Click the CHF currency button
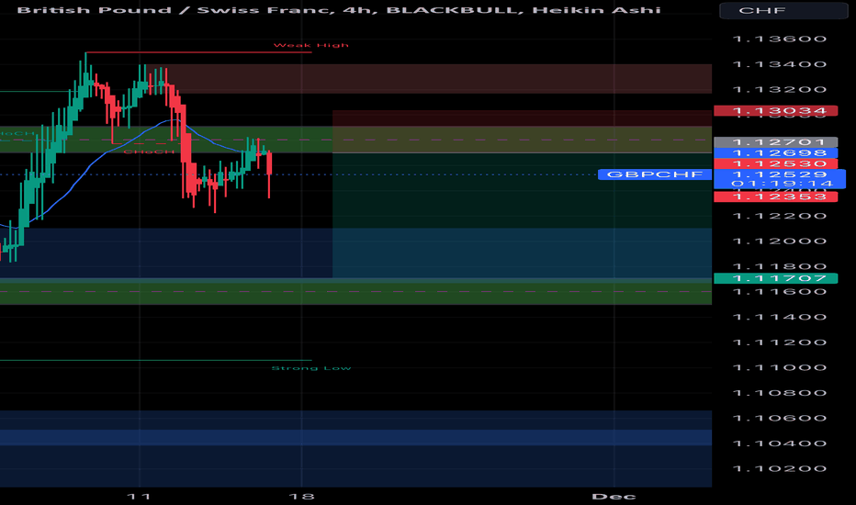 783,10
